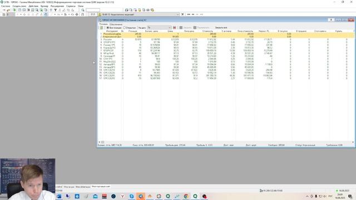Click the Стоимость column header

pyautogui.click(x=207, y=31)
